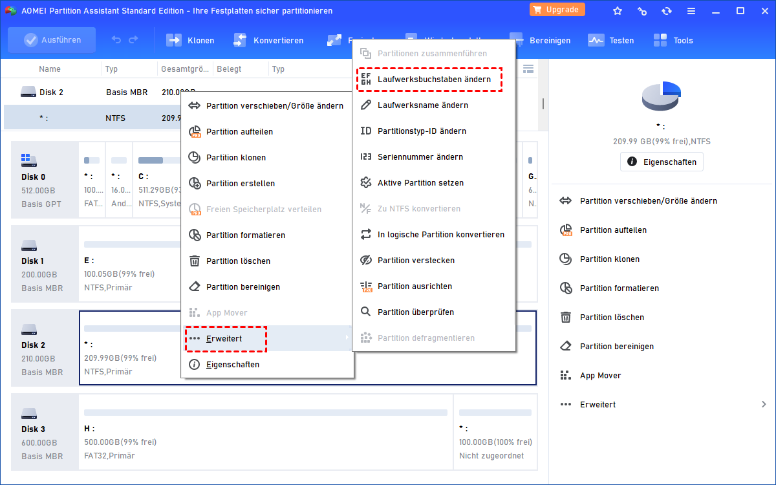Select 'Partitionstyp-ID ändern' in submenu
This screenshot has width=776, height=485.
434,131
